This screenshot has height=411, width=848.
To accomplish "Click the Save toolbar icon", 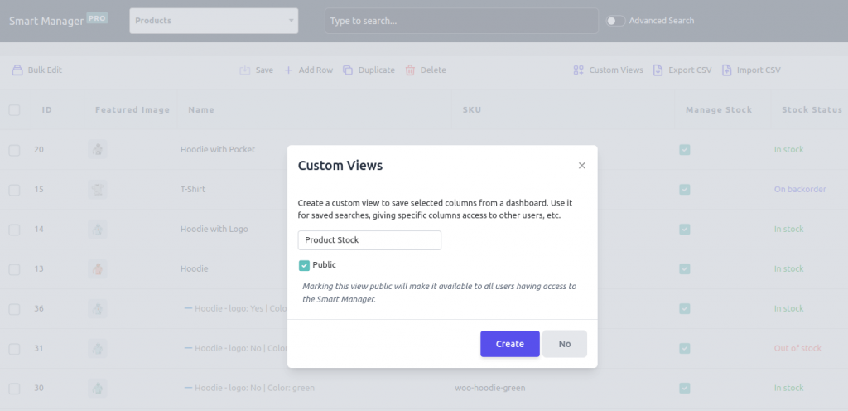I will point(245,70).
